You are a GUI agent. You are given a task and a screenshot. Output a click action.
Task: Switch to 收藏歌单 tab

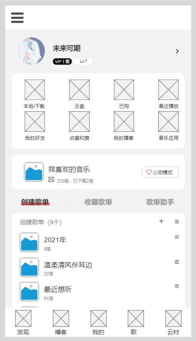coord(98,202)
